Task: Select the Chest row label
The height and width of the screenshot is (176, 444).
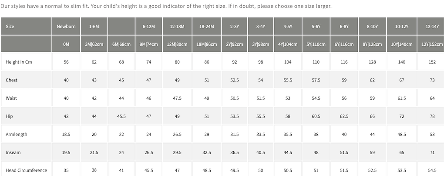Action: click(x=12, y=80)
